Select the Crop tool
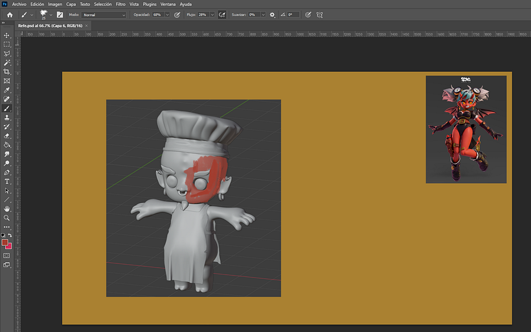 [x=7, y=72]
